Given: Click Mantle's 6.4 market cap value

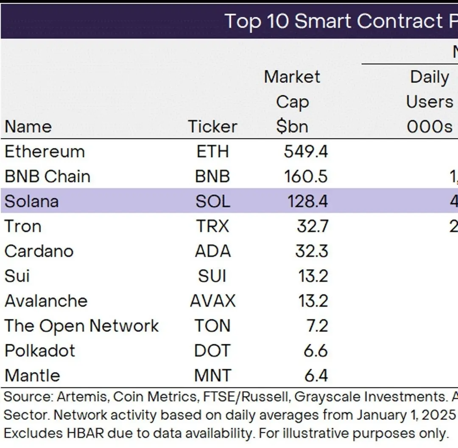Looking at the screenshot, I should point(316,376).
